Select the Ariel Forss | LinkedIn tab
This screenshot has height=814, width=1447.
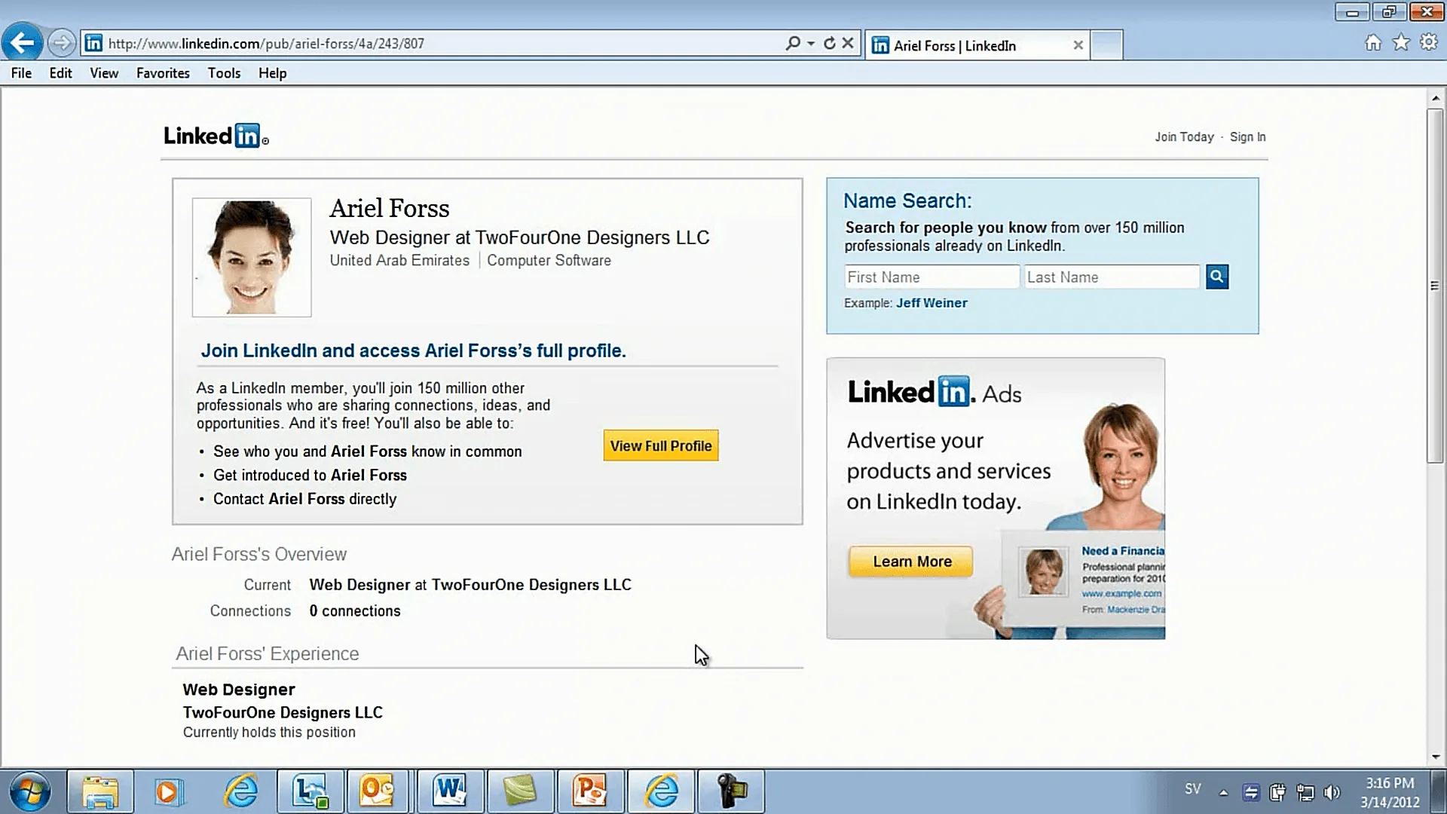pos(977,45)
